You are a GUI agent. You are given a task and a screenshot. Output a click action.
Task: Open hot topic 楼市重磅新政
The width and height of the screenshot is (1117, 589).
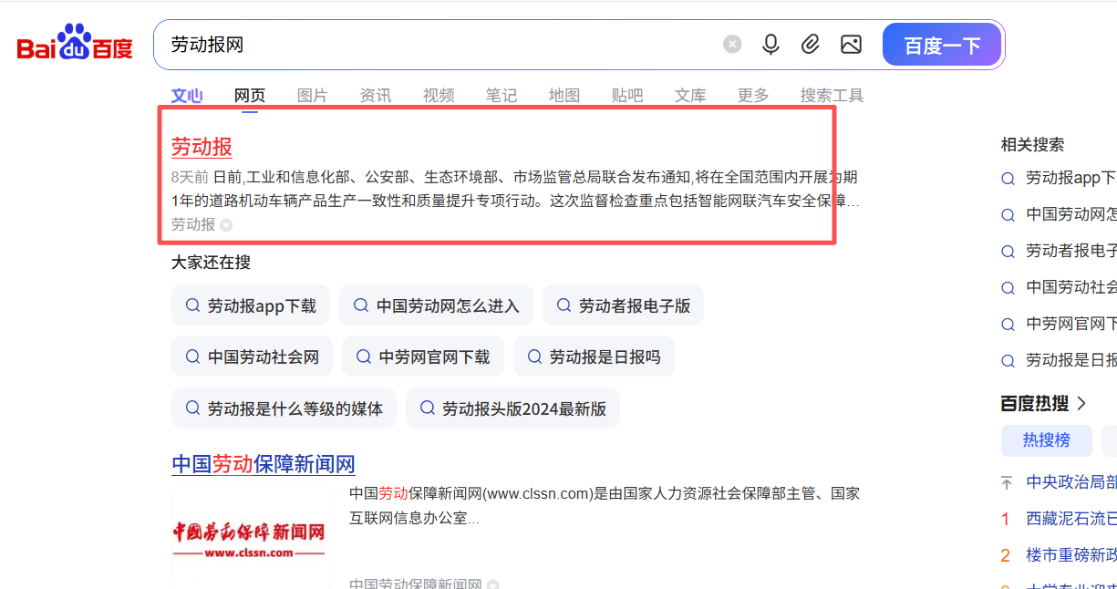[x=1070, y=555]
